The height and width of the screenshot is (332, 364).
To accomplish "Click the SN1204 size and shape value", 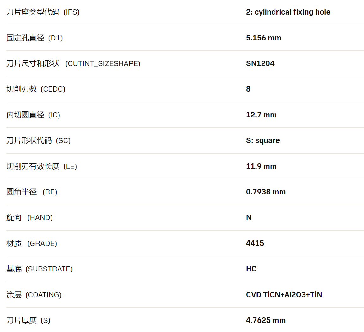I will click(x=260, y=63).
